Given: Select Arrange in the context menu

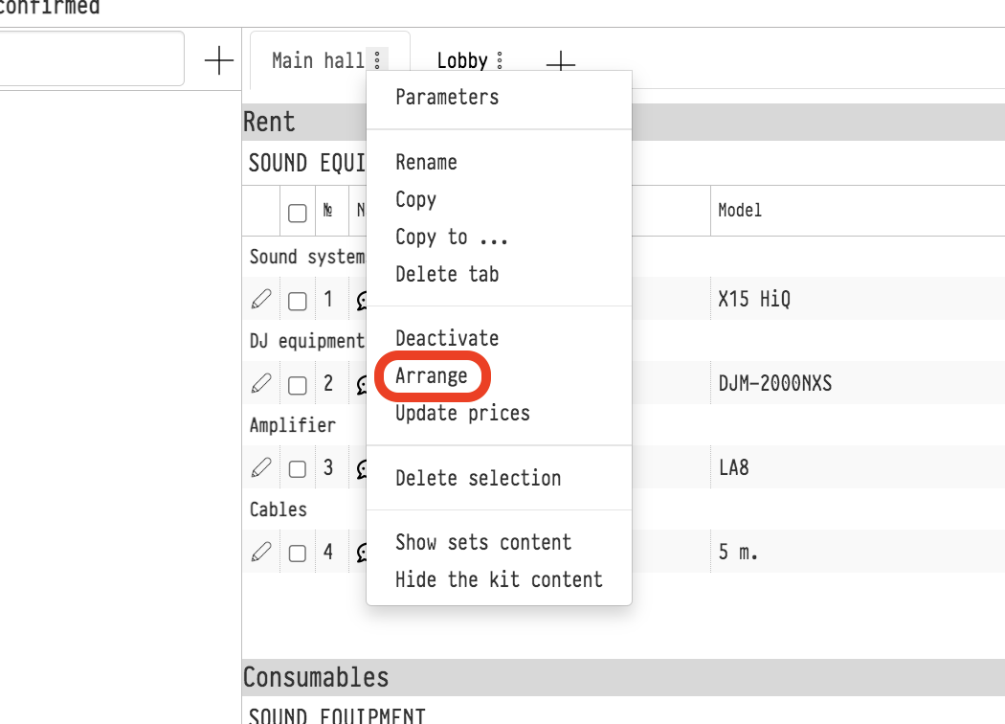Looking at the screenshot, I should 431,375.
